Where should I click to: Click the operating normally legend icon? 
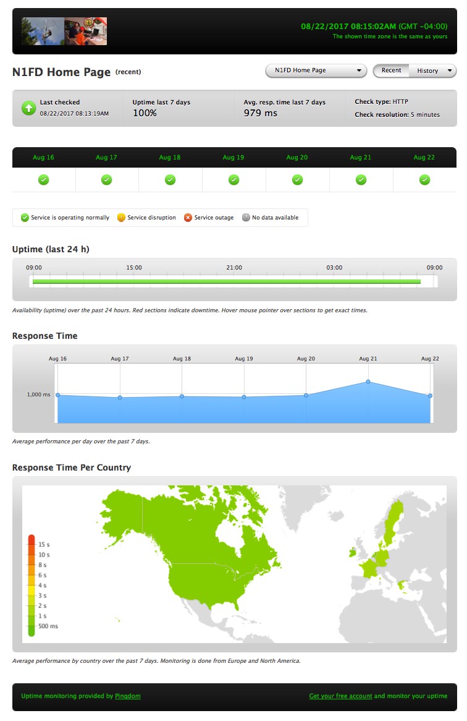(25, 218)
